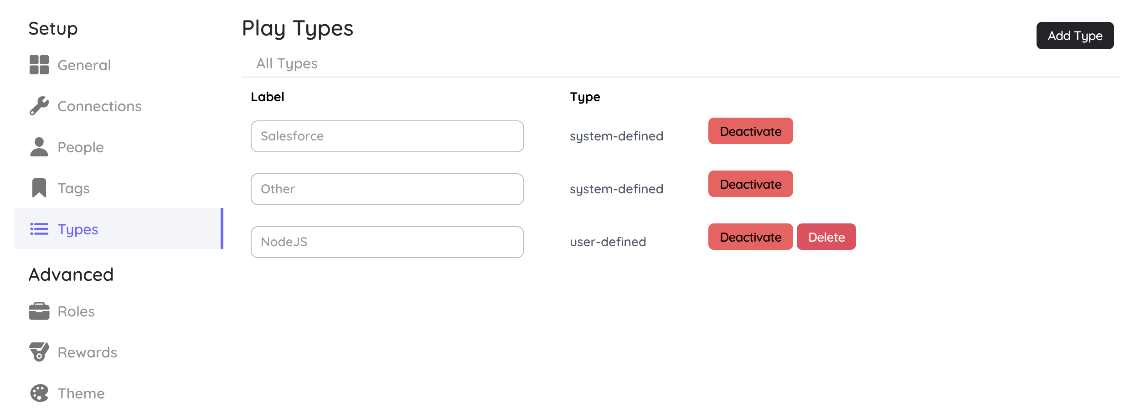Go to Connections in sidebar
1135x414 pixels.
pos(119,106)
